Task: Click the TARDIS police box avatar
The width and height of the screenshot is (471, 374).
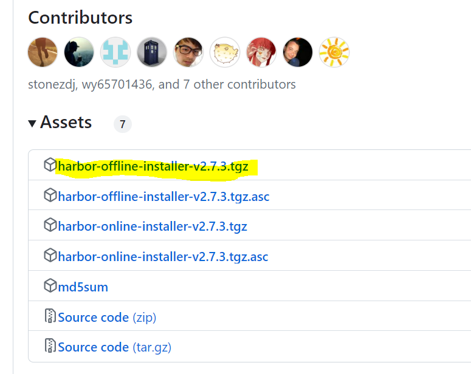Action: [x=152, y=52]
